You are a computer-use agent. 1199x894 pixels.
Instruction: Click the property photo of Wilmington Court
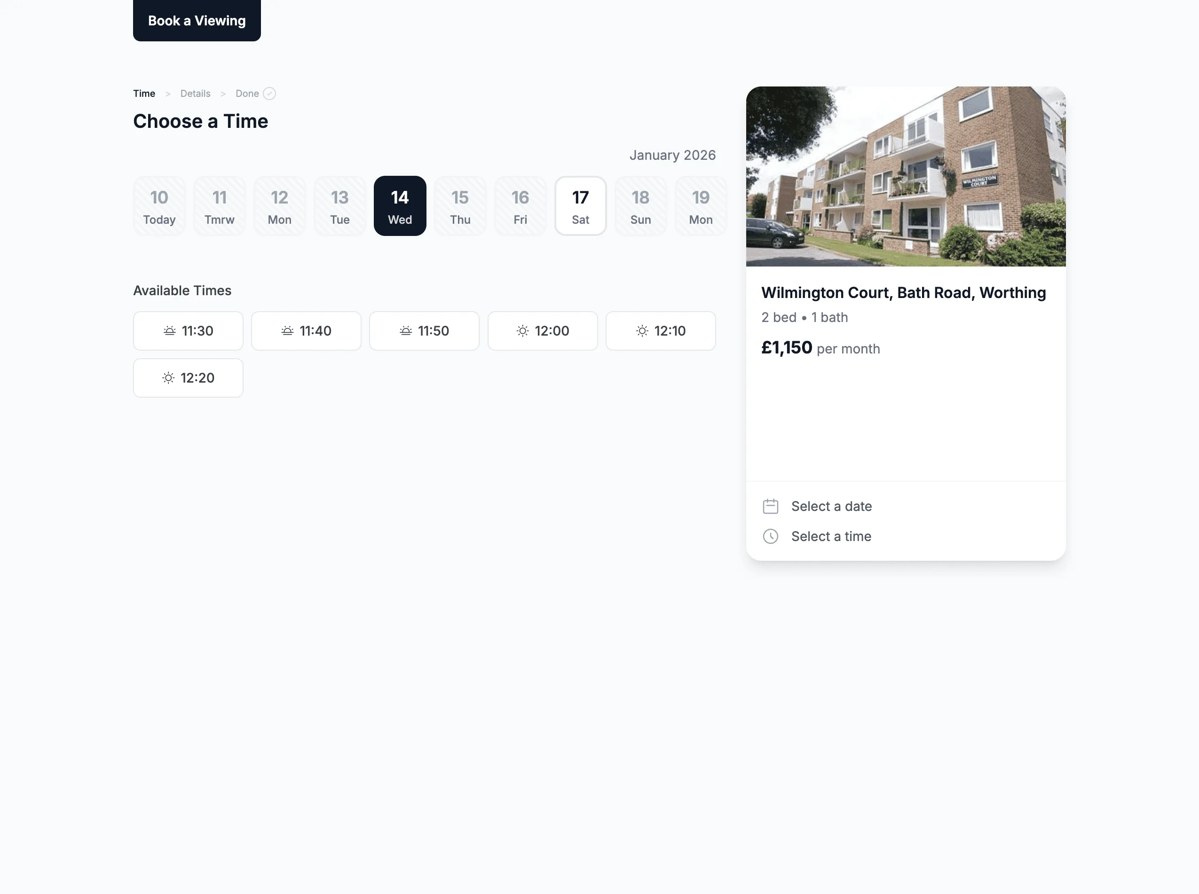[905, 177]
